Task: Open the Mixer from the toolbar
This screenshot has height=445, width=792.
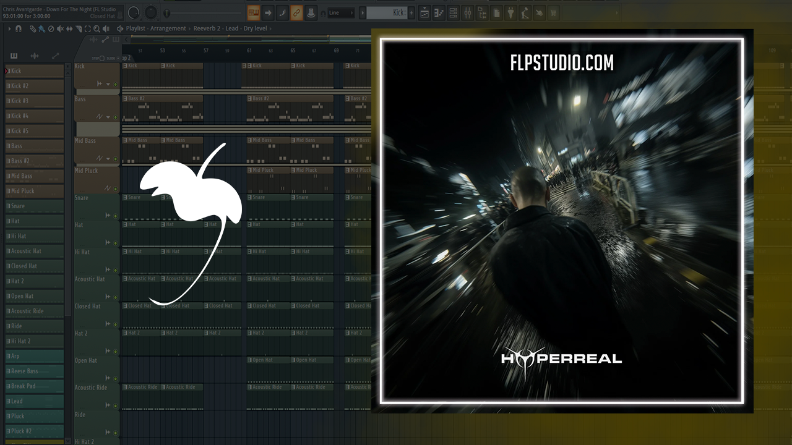Action: coord(467,13)
